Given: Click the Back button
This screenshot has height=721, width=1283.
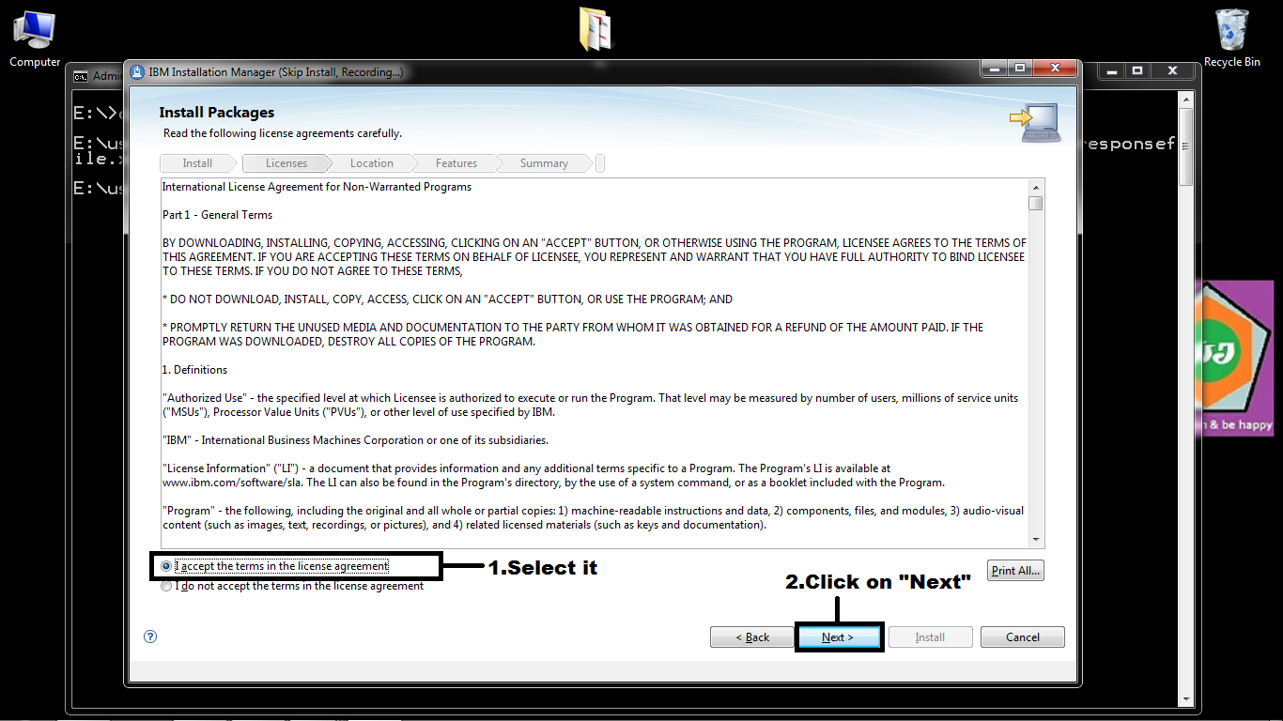Looking at the screenshot, I should (751, 637).
